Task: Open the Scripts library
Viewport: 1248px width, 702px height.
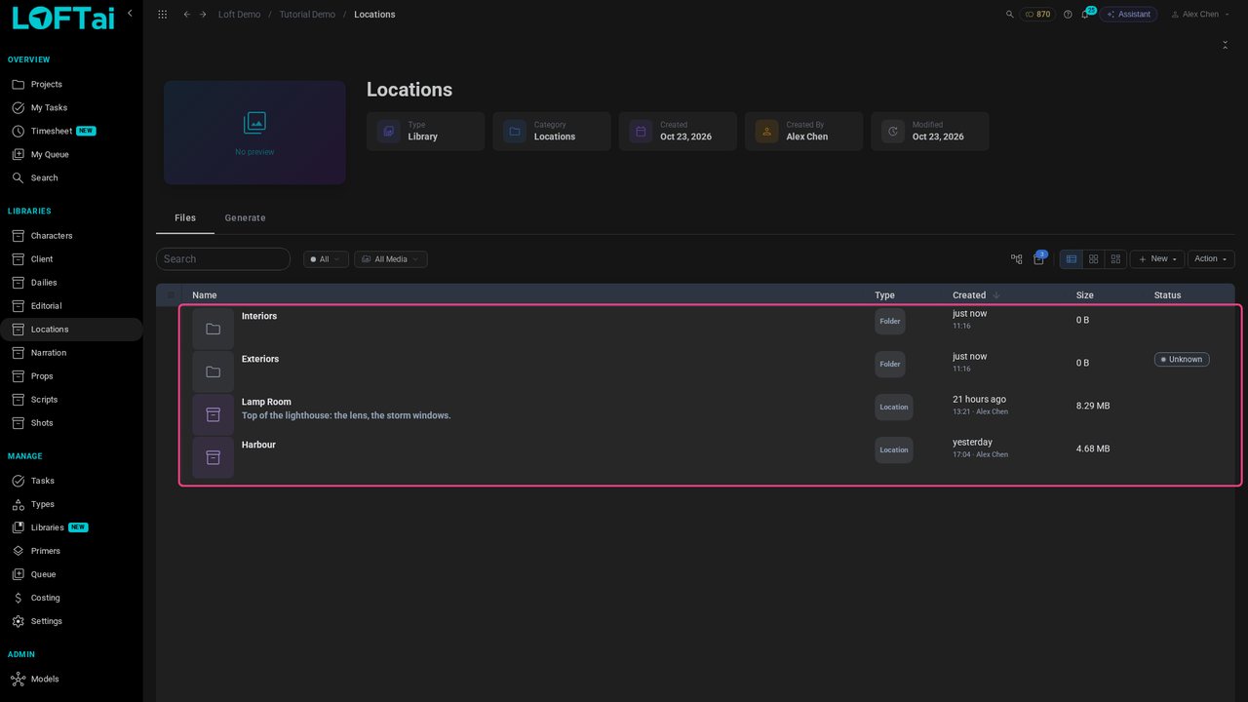Action: 71,400
